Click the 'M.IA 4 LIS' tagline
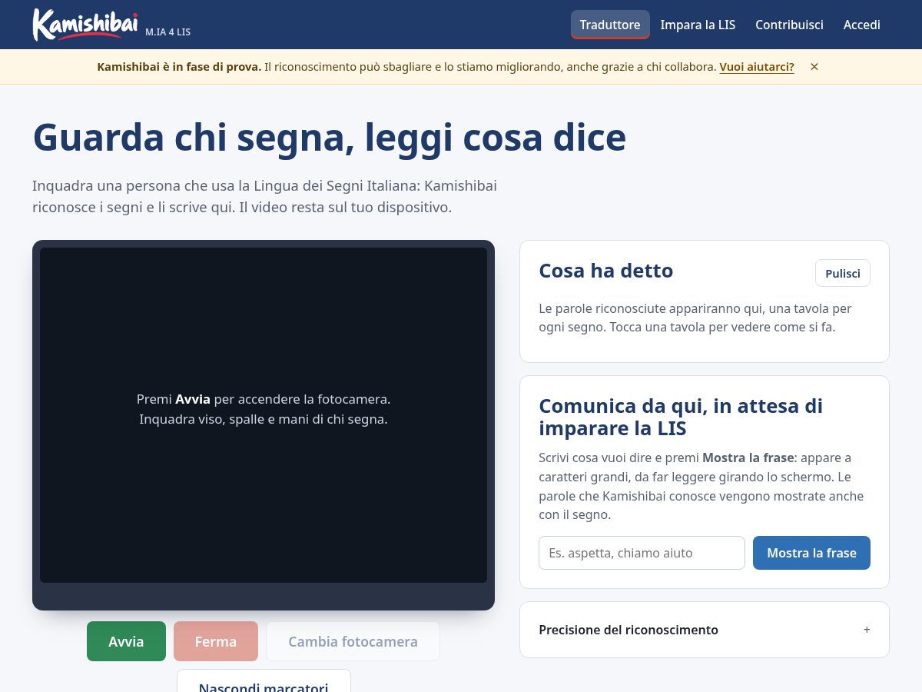 (167, 32)
